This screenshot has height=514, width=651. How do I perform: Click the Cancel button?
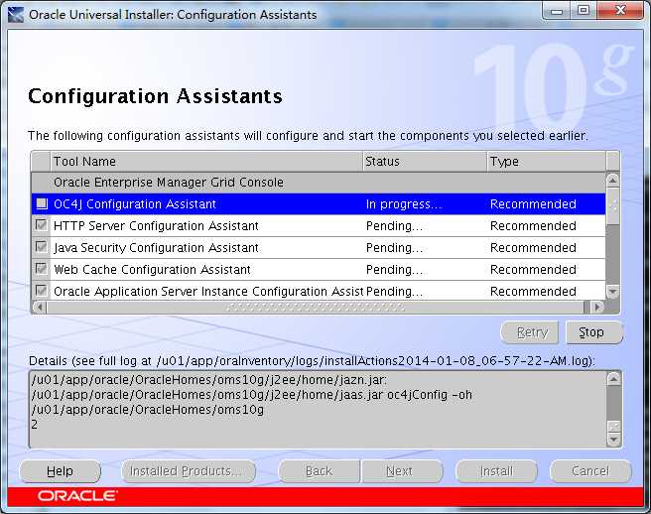[590, 471]
